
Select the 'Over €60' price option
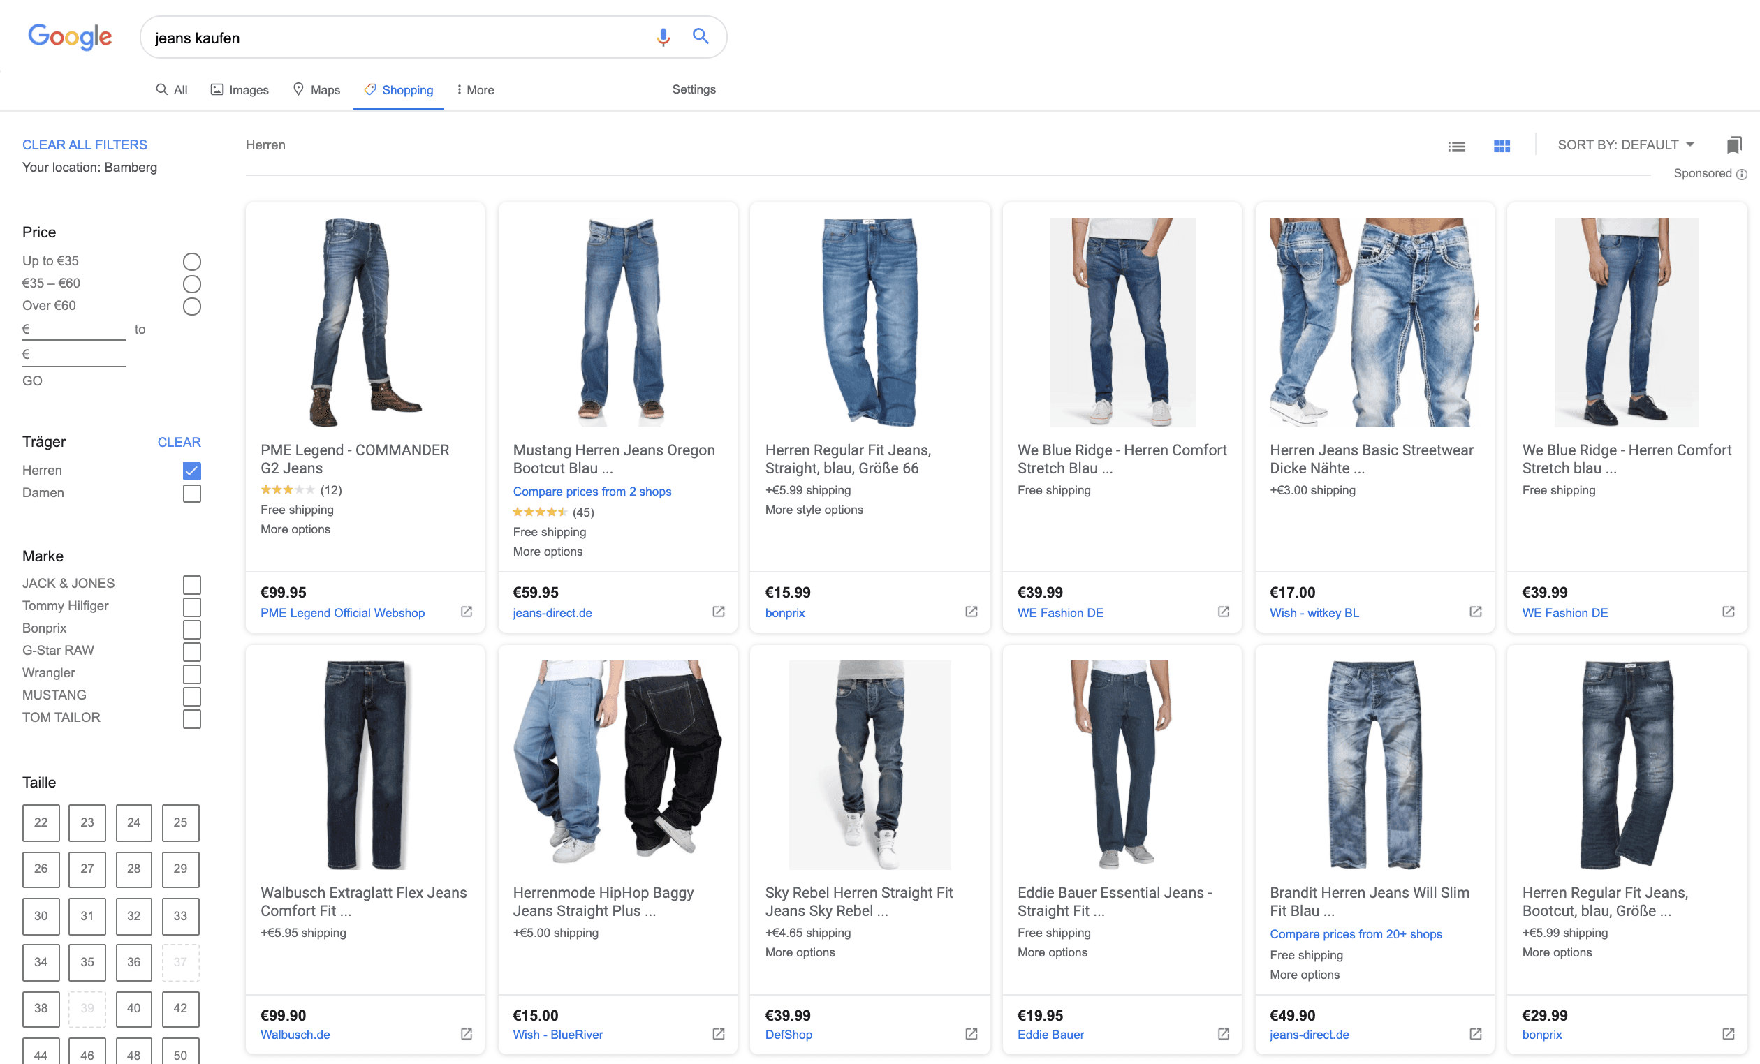click(191, 306)
